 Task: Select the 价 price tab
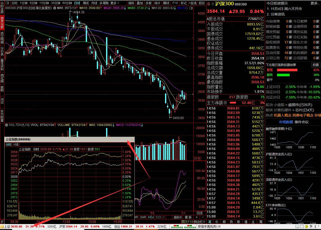pos(217,221)
